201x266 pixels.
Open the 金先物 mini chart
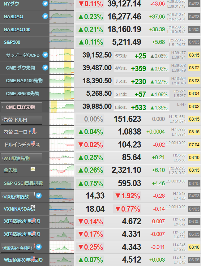[62, 170]
